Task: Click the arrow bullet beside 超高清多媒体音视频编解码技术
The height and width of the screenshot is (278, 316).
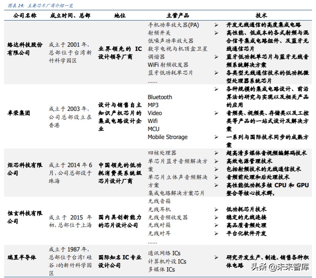Action: 216,153
